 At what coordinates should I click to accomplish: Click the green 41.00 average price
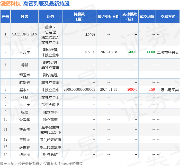pos(151,52)
